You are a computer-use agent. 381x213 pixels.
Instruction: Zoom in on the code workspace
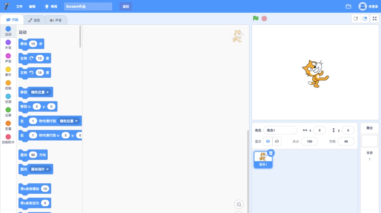[x=239, y=204]
